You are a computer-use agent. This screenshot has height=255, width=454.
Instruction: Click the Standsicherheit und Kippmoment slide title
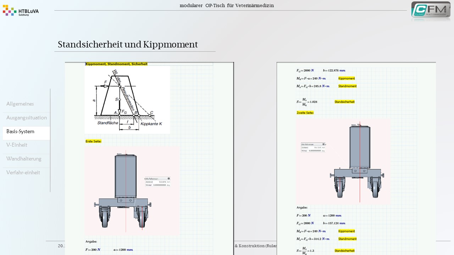tap(128, 45)
